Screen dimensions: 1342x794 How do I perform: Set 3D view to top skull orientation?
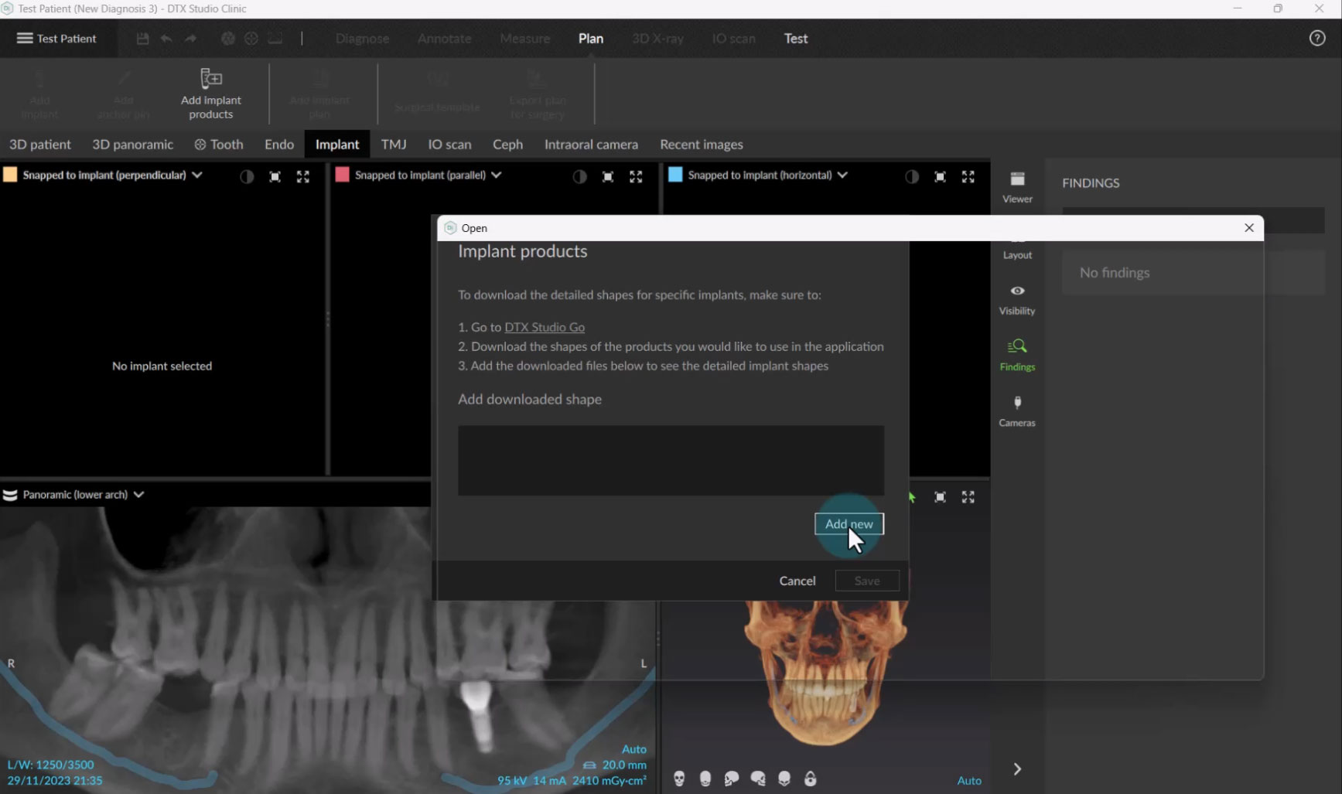point(784,779)
